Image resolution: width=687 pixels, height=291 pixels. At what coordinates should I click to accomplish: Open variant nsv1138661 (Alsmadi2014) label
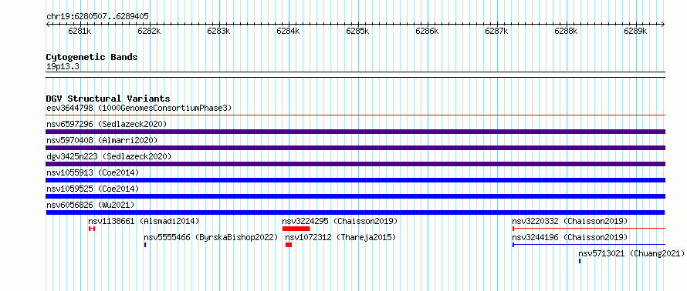(144, 221)
